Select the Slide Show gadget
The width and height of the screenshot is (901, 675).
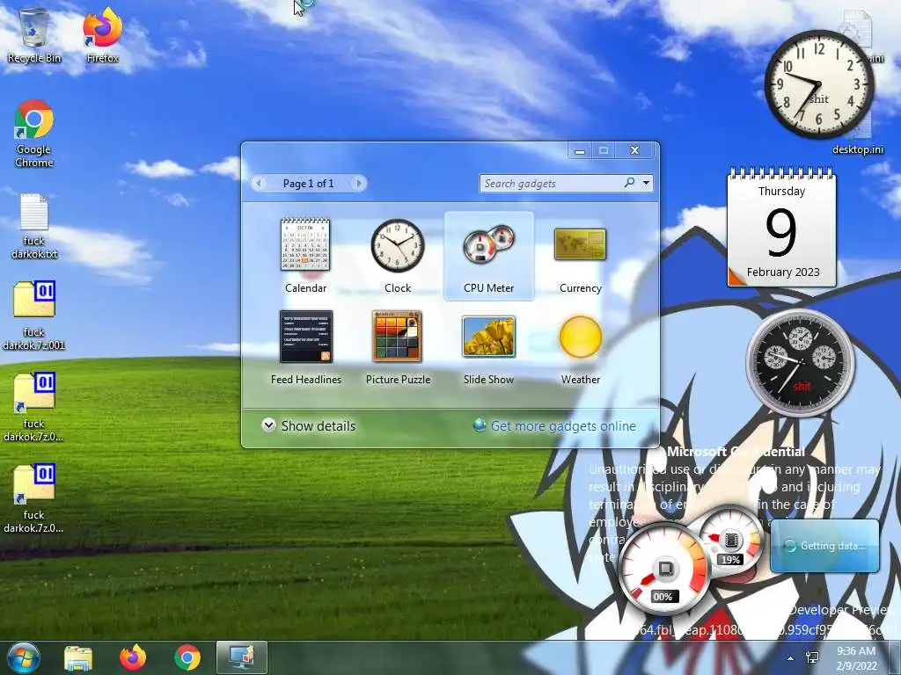pos(489,348)
